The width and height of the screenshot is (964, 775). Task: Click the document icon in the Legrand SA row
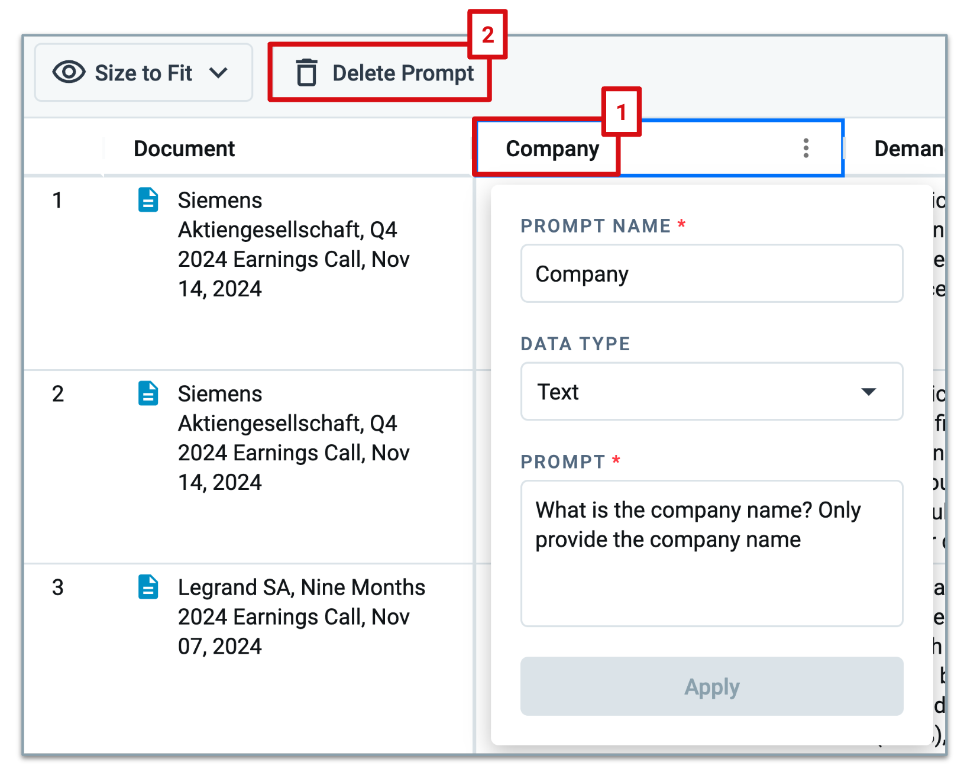click(148, 587)
